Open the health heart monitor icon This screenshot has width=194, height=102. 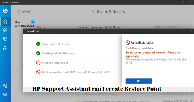(5, 30)
